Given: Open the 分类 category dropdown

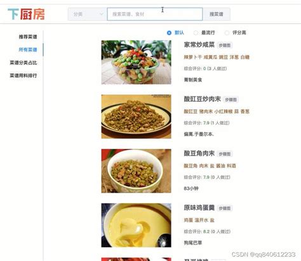Looking at the screenshot, I should [88, 14].
